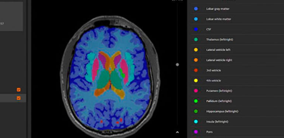Pick the Putamen color dot

(196, 91)
